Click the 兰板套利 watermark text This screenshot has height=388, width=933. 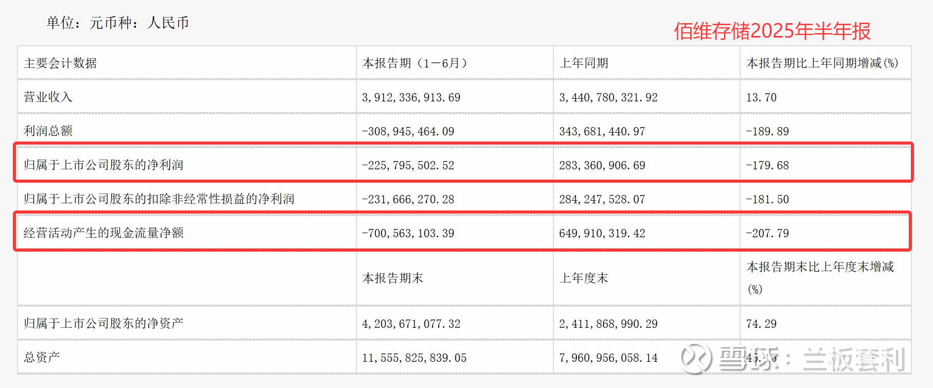point(854,359)
